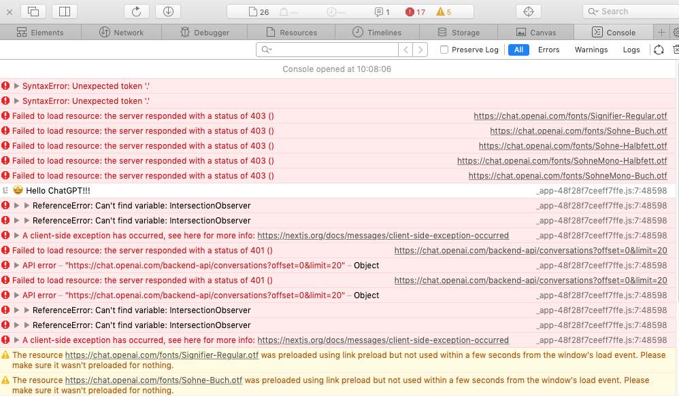Viewport: 679px width, 396px height.
Task: Expand the first SyntaxError message
Action: (15, 85)
